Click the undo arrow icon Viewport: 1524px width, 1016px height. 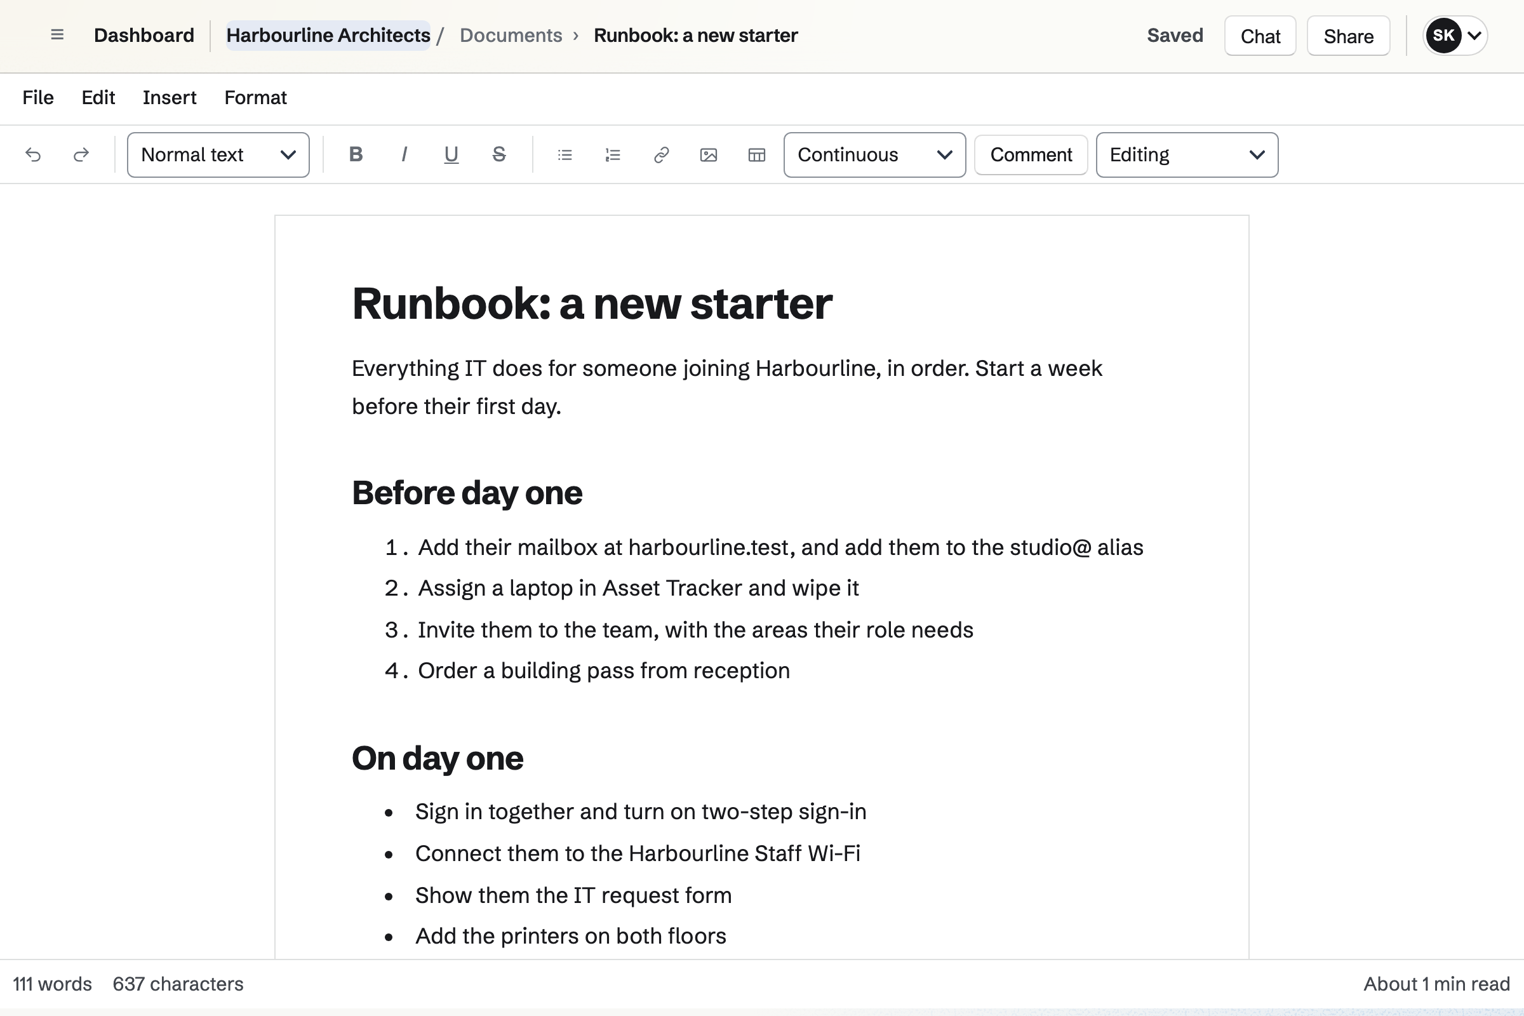coord(33,155)
